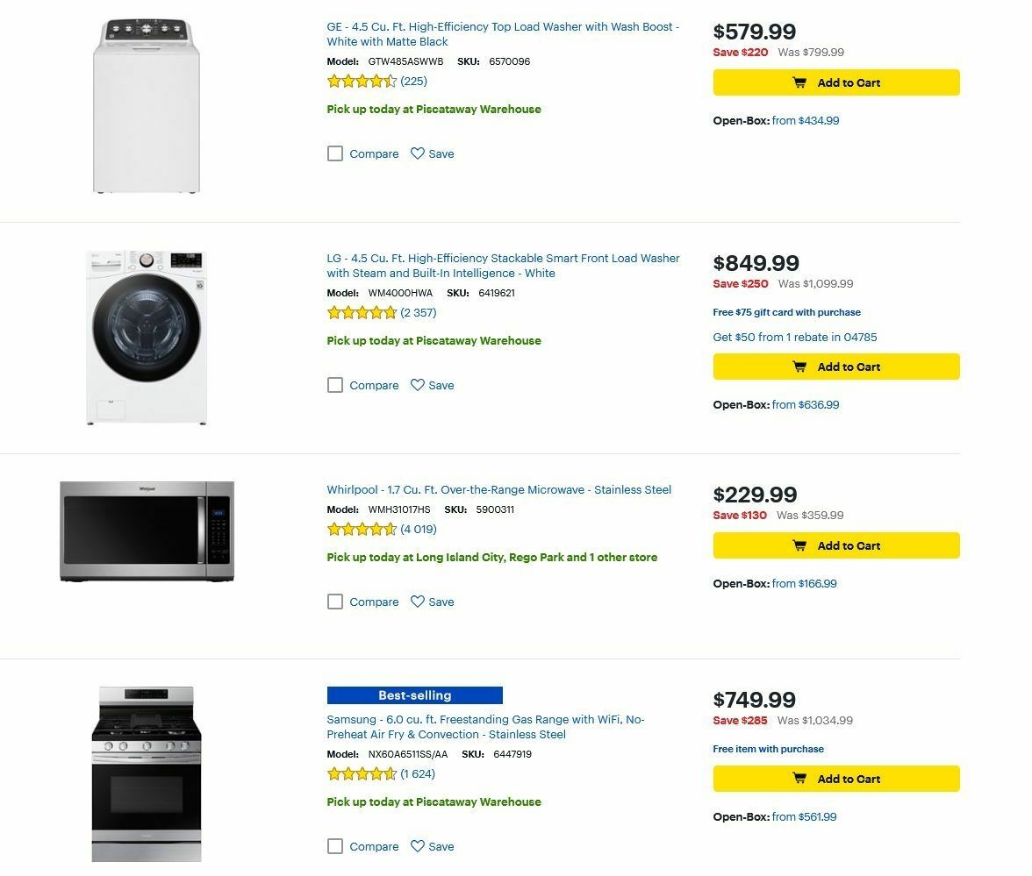Viewport: 1032px width, 876px height.
Task: Check the Compare box for the Samsung gas range
Action: (334, 846)
